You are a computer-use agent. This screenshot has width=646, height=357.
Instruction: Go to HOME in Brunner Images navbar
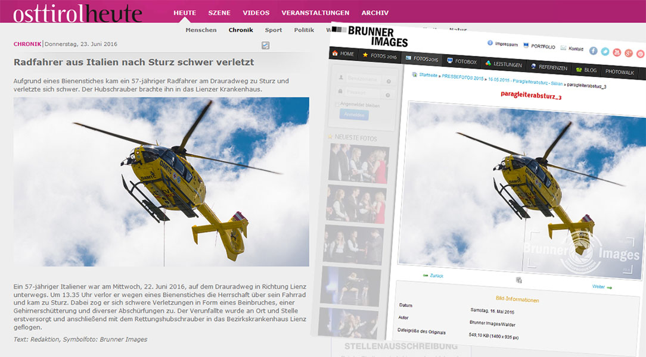[343, 54]
